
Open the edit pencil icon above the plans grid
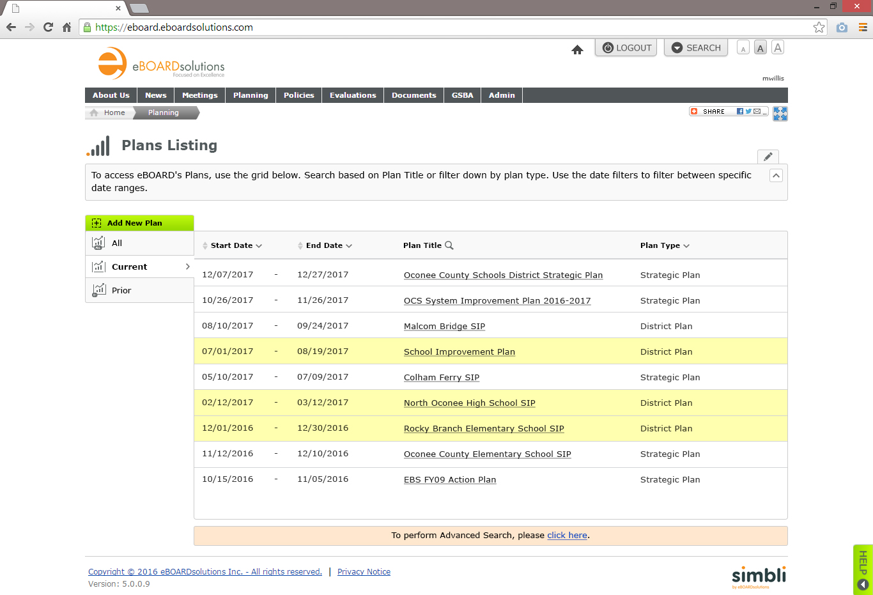[x=768, y=156]
